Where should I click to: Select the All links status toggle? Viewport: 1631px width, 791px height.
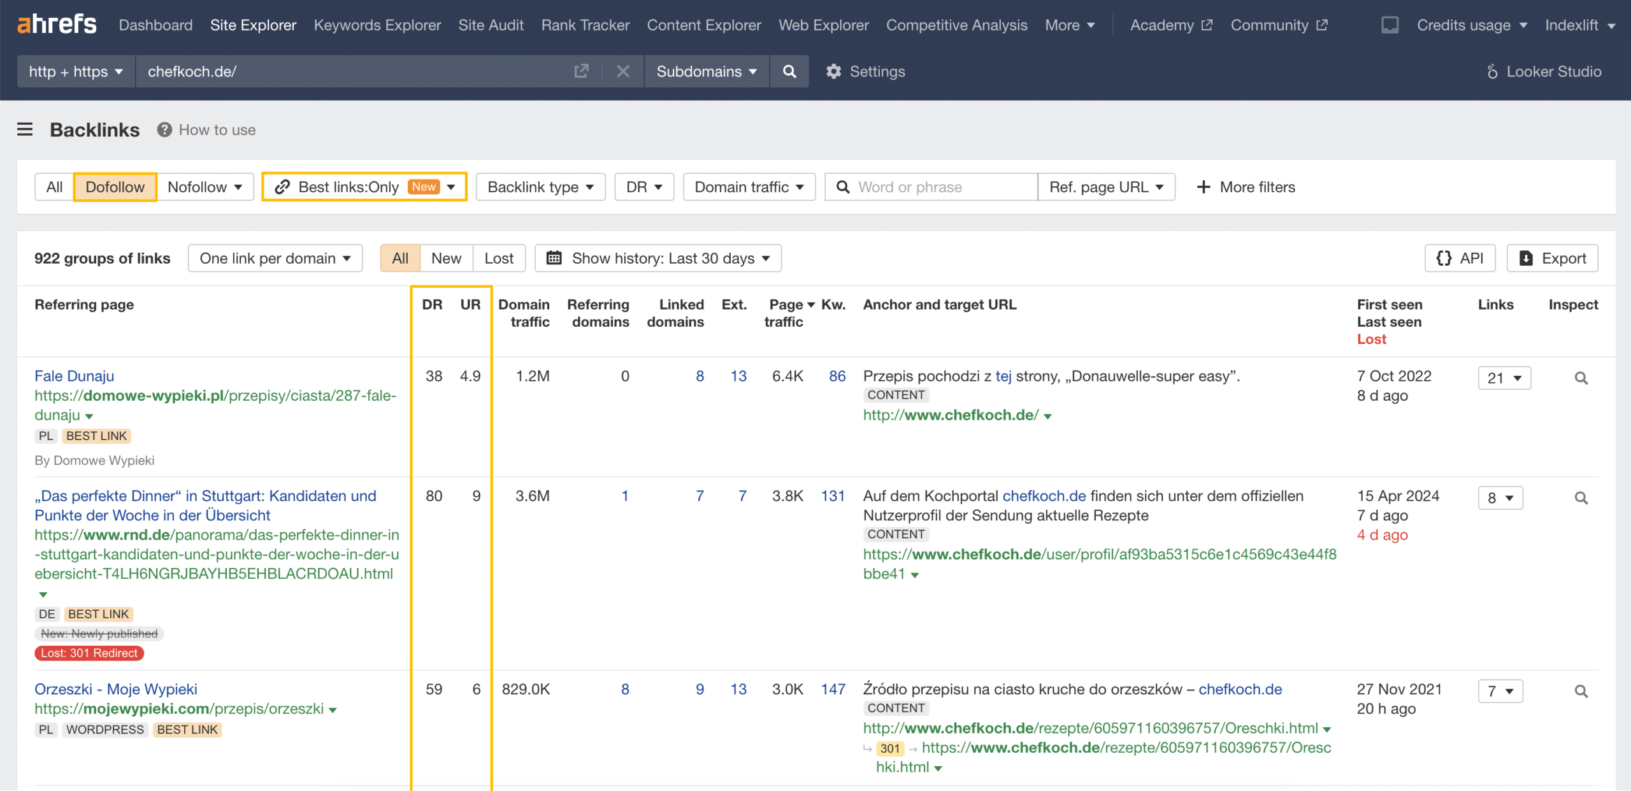(x=400, y=258)
